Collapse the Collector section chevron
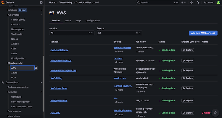Viewport: 222px width, 118px height. [x=41, y=92]
